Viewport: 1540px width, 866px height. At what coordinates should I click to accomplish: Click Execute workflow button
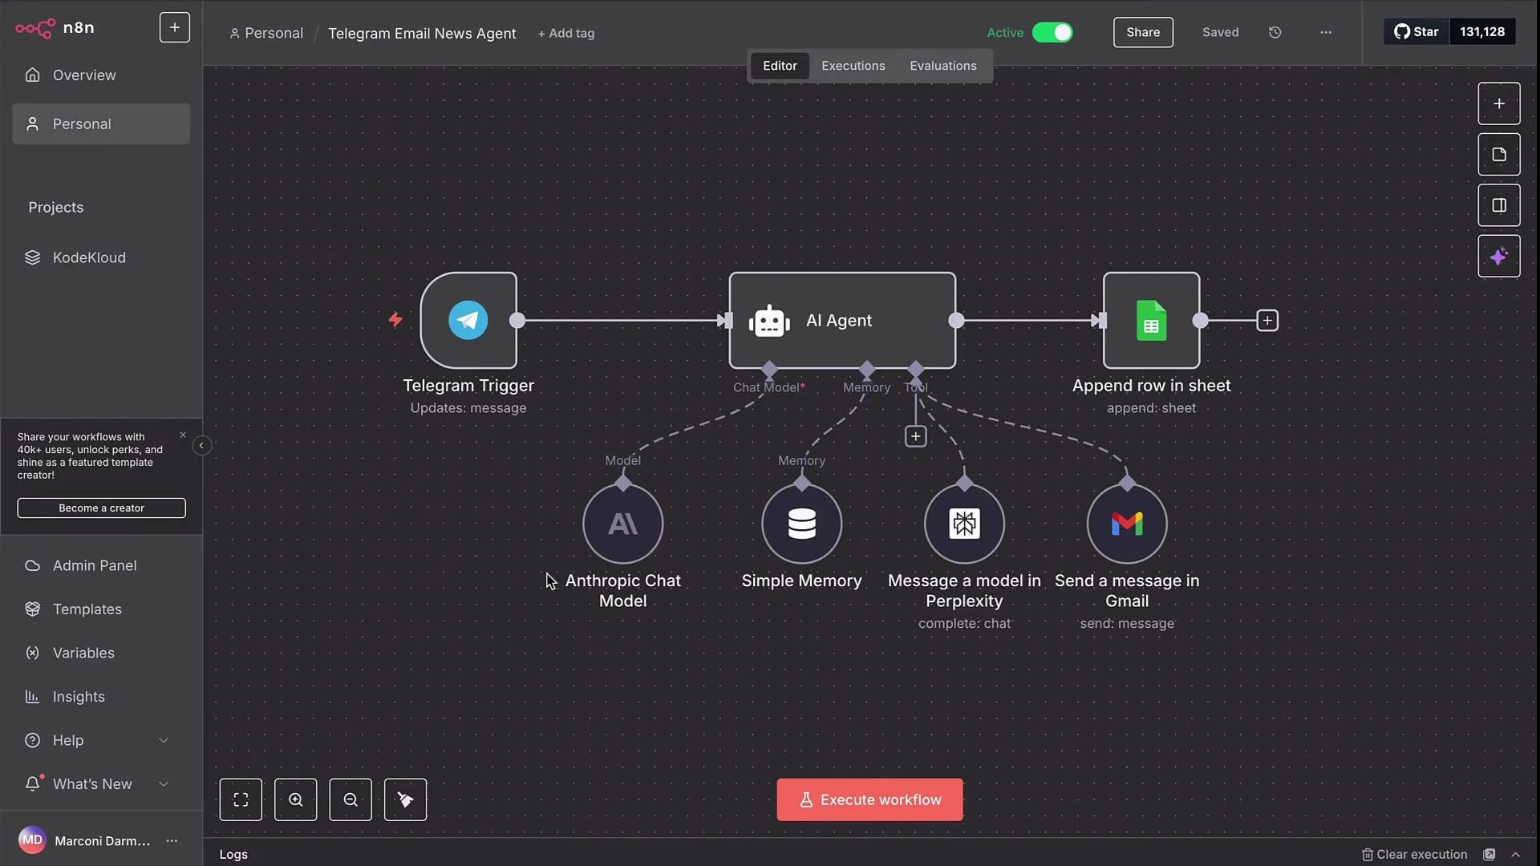[x=869, y=799]
